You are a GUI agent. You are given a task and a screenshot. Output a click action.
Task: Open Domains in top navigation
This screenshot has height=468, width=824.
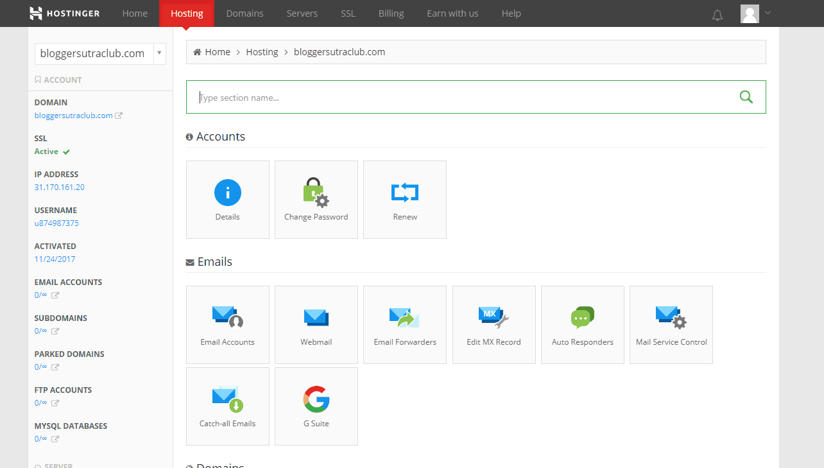(x=245, y=13)
